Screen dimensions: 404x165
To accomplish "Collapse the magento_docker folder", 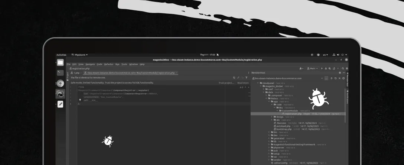I will [x=261, y=86].
